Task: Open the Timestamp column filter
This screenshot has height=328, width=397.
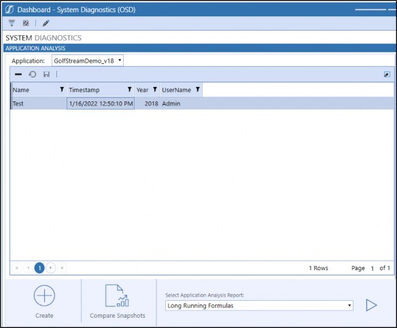Action: pos(129,89)
